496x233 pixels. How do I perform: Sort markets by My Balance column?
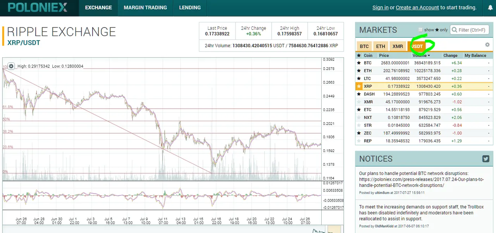pos(475,55)
